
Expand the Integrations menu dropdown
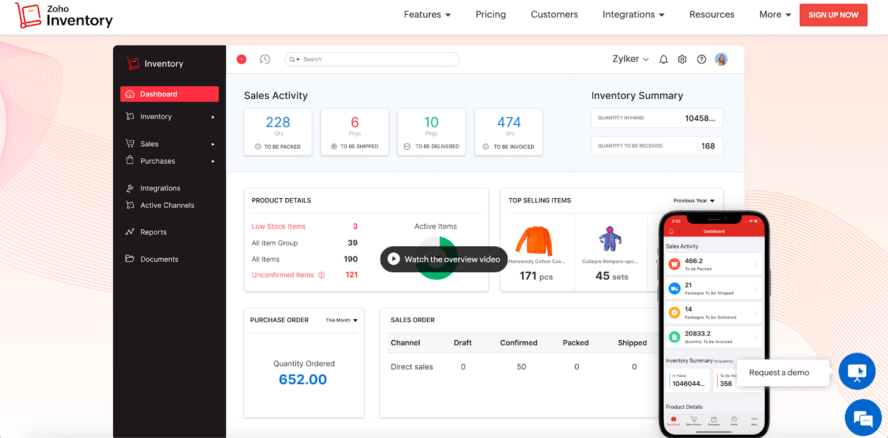(x=634, y=14)
